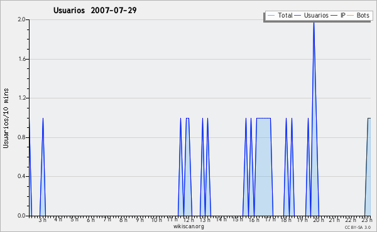The width and height of the screenshot is (377, 232).
Task: Click the peak of the 2.0 spike near 20 h
Action: coord(314,23)
